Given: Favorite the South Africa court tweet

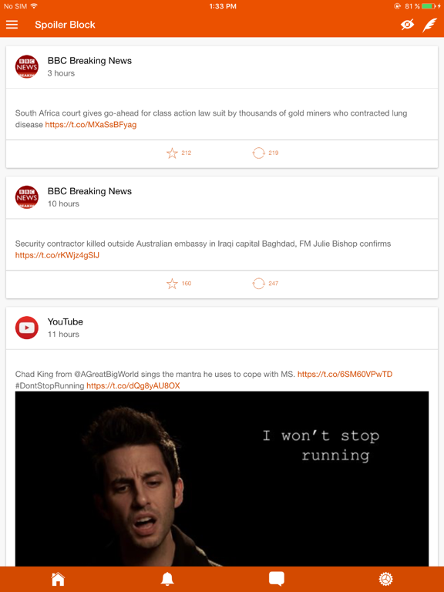Looking at the screenshot, I should click(x=172, y=153).
